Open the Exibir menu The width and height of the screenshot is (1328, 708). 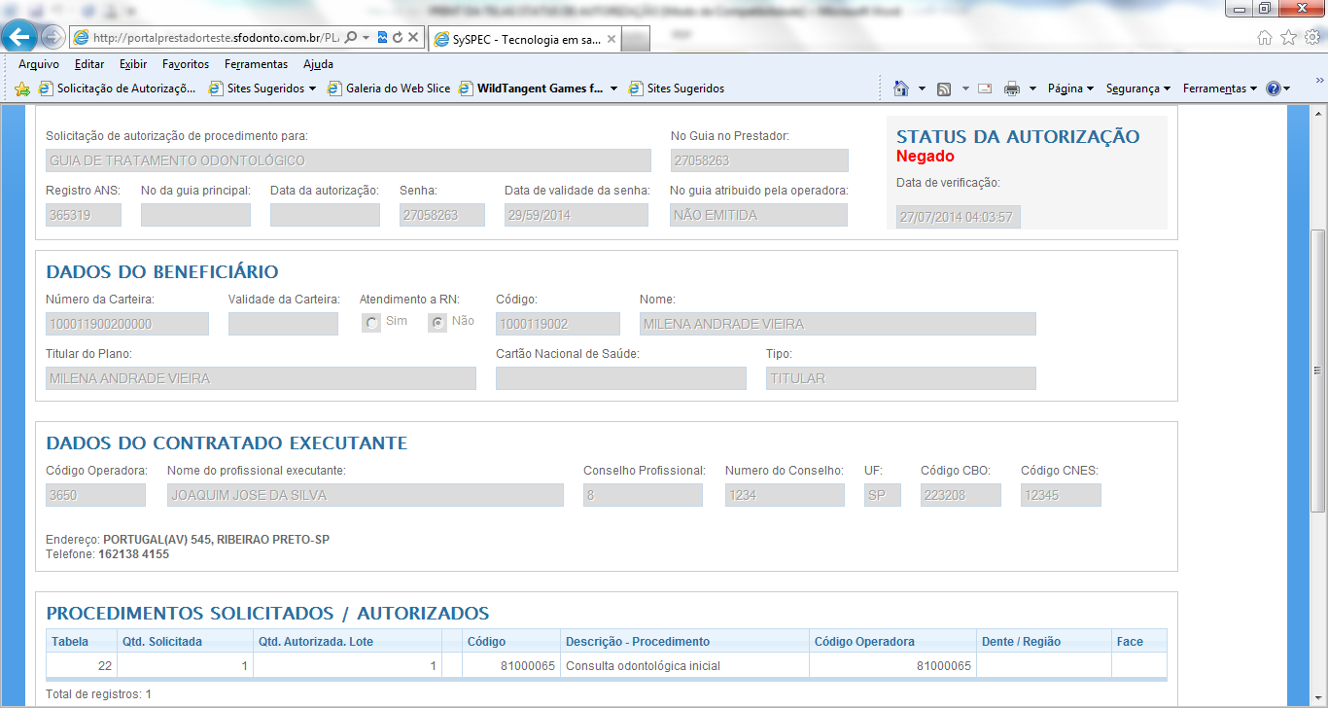coord(133,64)
